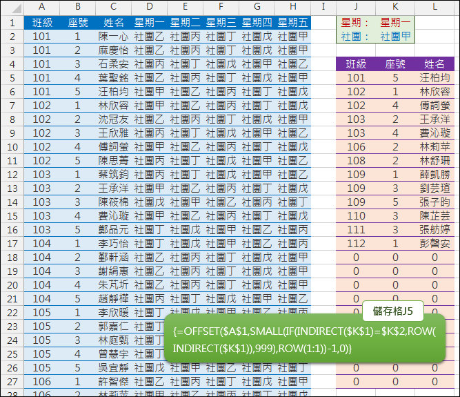Image resolution: width=460 pixels, height=397 pixels.
Task: Click the 姓名 header cell in C1
Action: [114, 23]
